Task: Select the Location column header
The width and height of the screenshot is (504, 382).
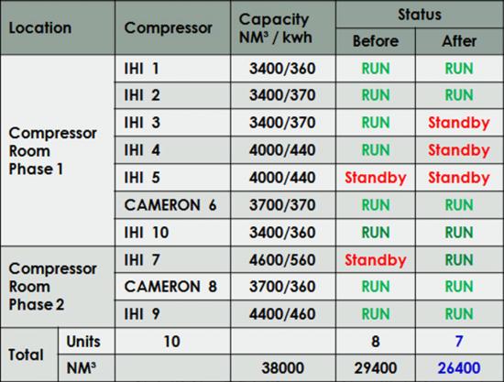Action: 58,27
